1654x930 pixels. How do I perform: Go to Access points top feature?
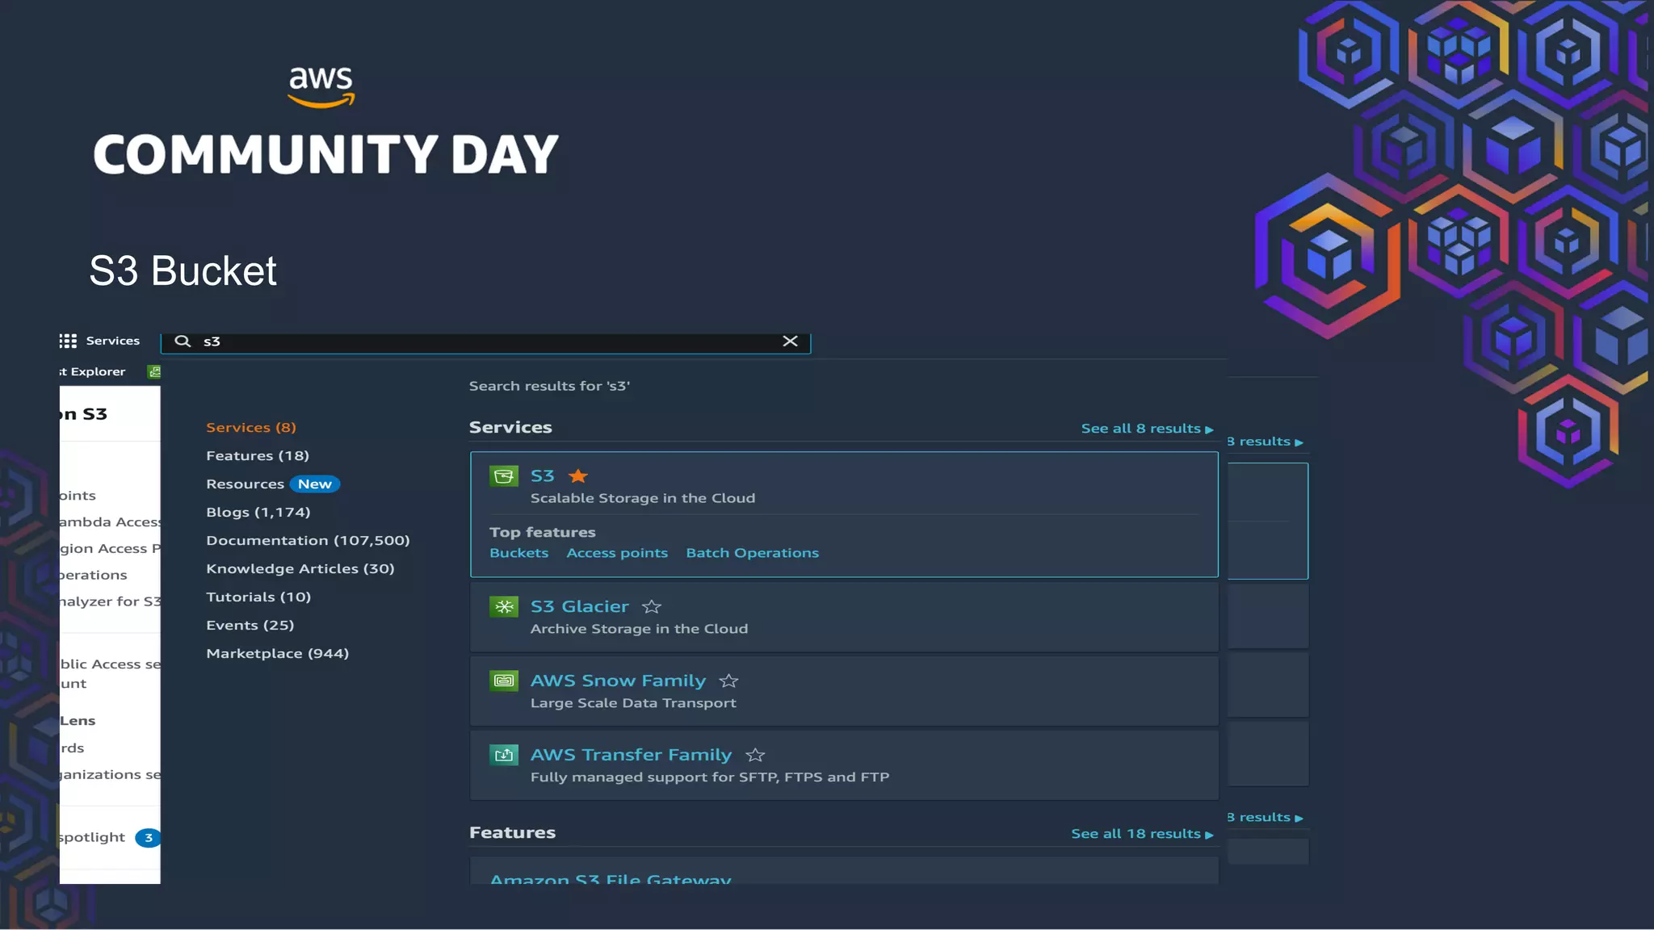point(617,553)
